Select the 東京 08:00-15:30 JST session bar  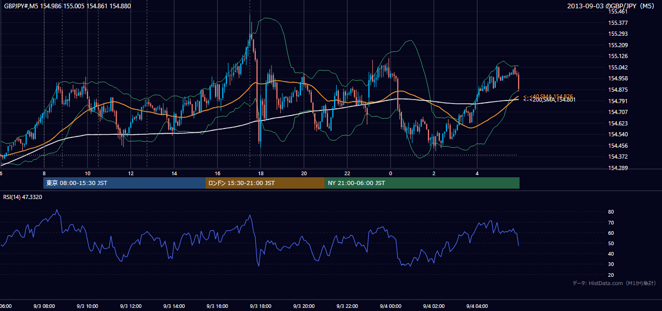pyautogui.click(x=124, y=183)
